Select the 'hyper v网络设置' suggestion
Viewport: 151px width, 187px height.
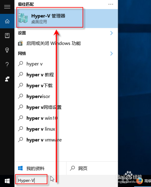click(66, 107)
